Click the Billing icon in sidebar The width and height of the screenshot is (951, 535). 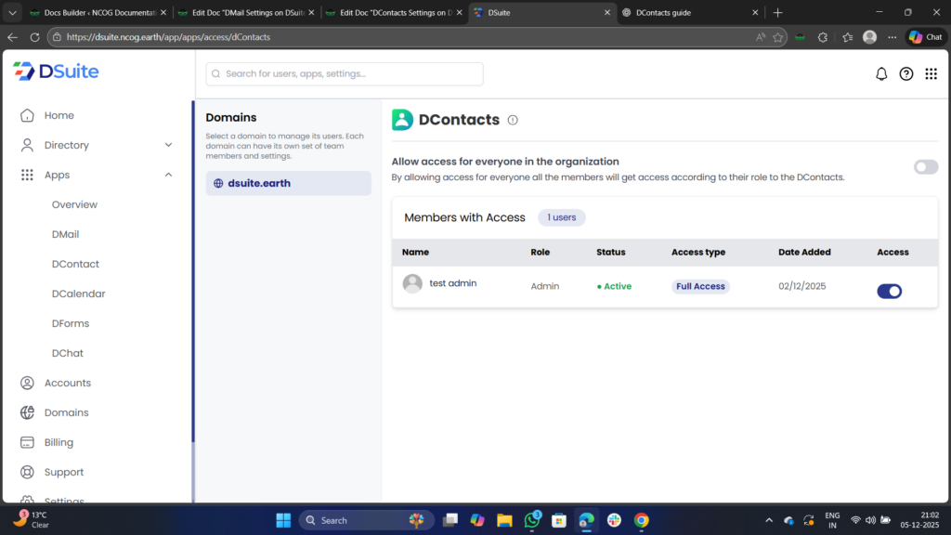click(27, 442)
